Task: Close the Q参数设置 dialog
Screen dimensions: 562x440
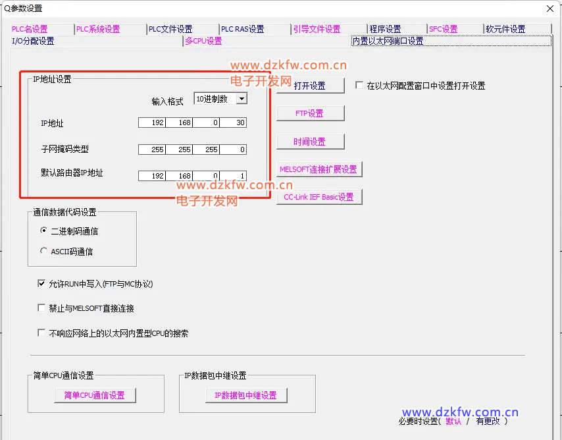Action: tap(550, 8)
